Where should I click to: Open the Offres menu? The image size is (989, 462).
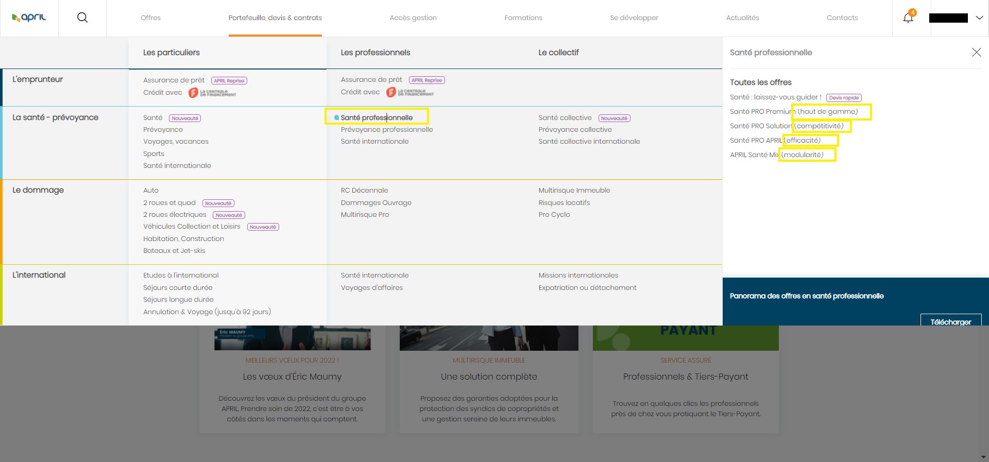click(x=150, y=18)
